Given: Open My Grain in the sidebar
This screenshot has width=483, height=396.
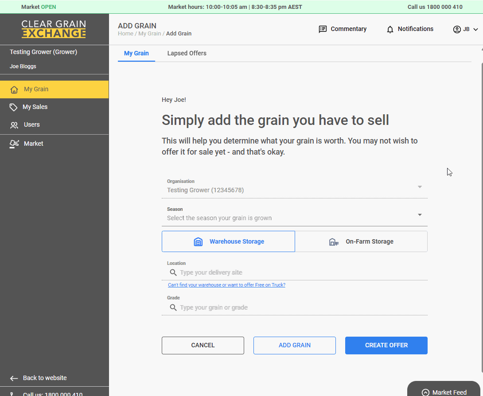Looking at the screenshot, I should point(54,89).
